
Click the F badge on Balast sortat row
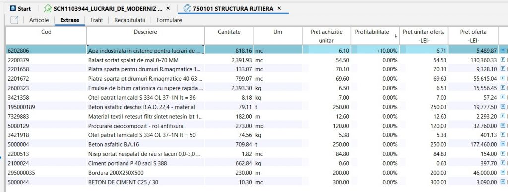pyautogui.click(x=503, y=60)
